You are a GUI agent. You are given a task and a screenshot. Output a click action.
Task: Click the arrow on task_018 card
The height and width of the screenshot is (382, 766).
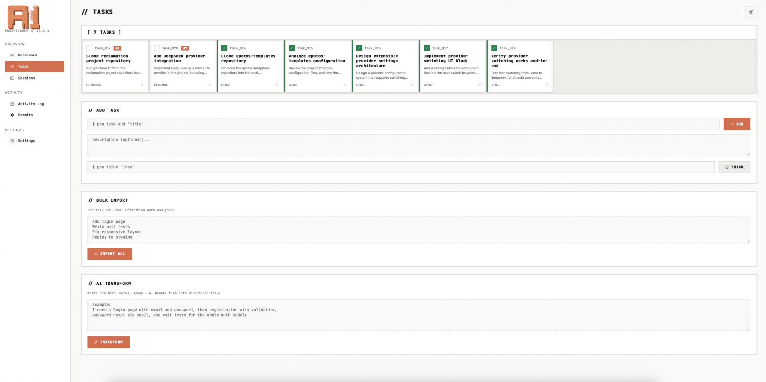(x=546, y=85)
